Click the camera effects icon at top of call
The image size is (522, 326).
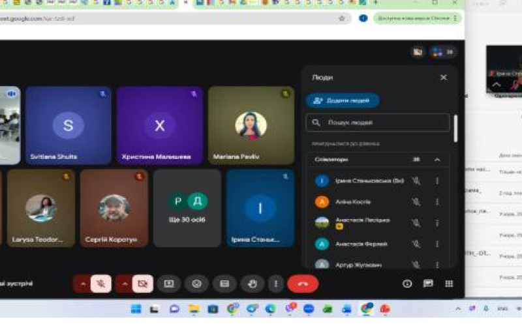click(x=418, y=52)
